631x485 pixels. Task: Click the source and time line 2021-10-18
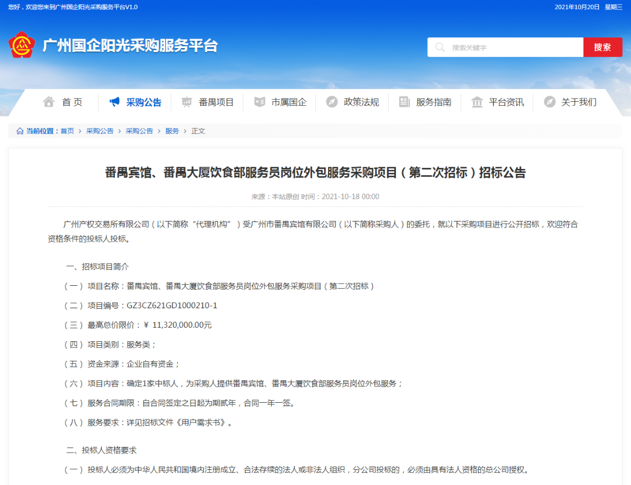(316, 197)
